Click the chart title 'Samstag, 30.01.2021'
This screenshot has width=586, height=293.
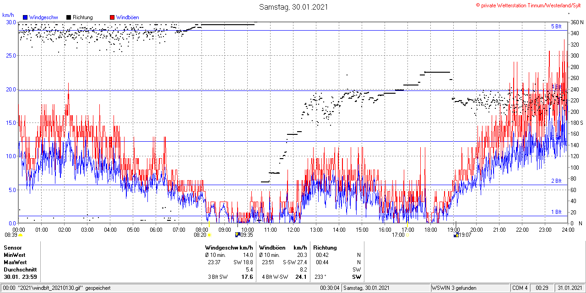(293, 7)
